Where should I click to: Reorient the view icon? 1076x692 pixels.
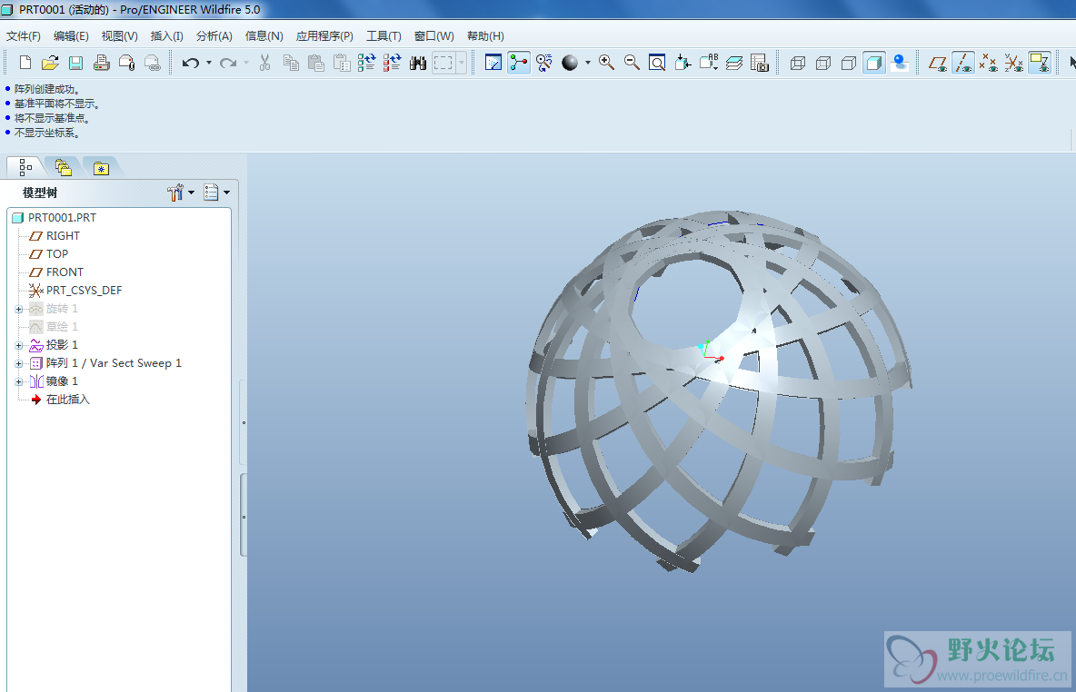(x=682, y=63)
